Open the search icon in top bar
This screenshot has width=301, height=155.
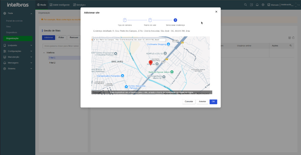click(x=245, y=5)
